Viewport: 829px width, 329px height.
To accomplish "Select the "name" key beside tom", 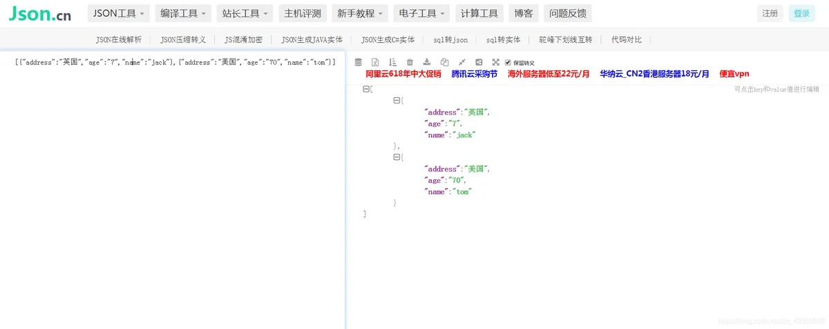I will pyautogui.click(x=437, y=192).
